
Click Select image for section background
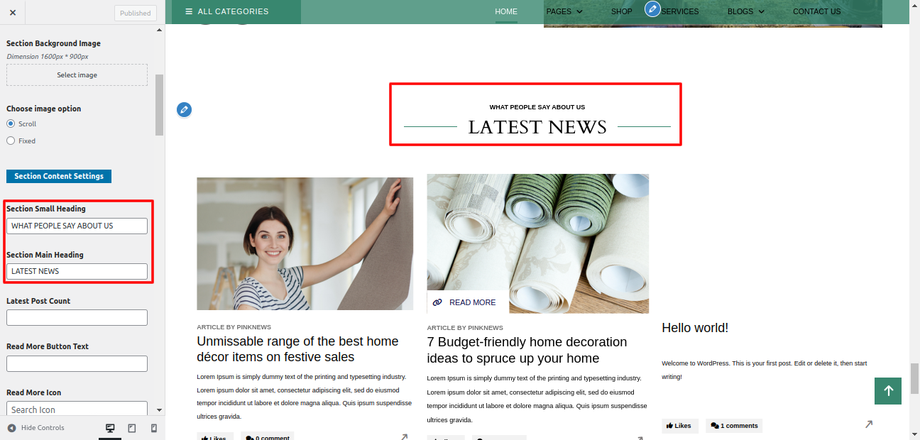click(x=77, y=75)
